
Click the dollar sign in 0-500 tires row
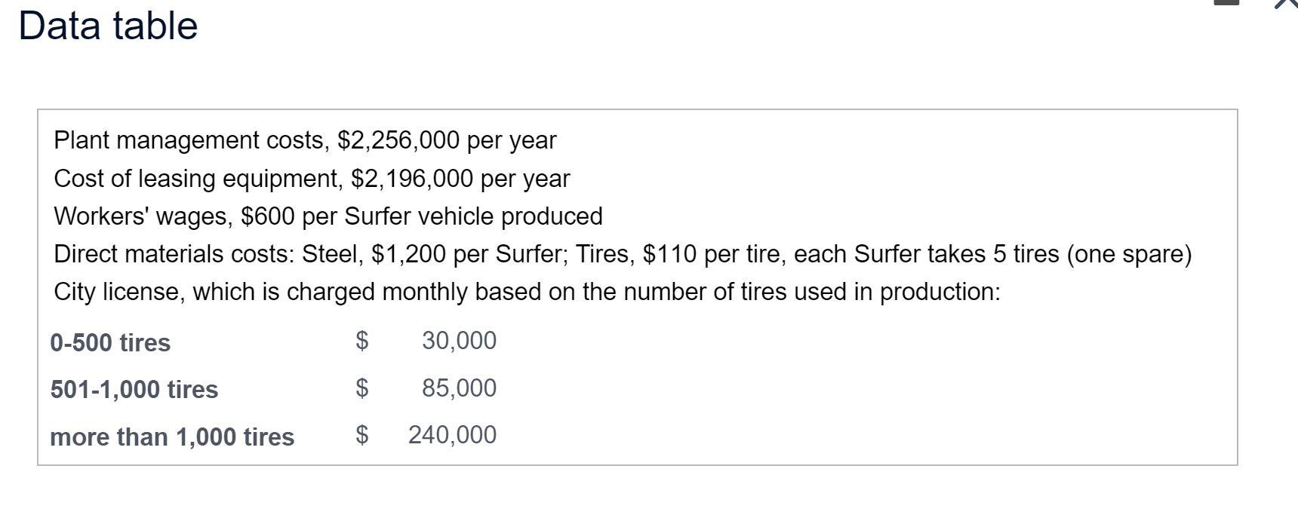tap(362, 341)
